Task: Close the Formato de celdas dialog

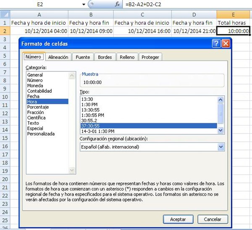Action: pos(226,44)
